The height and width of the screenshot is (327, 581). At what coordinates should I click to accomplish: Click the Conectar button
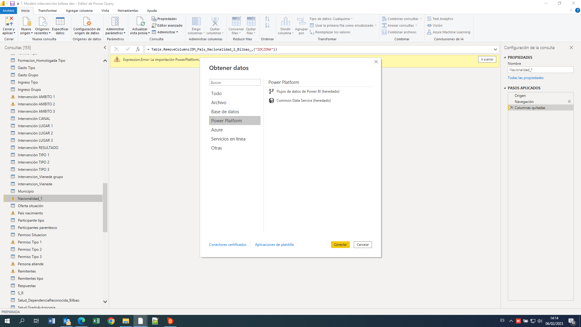[x=340, y=245]
